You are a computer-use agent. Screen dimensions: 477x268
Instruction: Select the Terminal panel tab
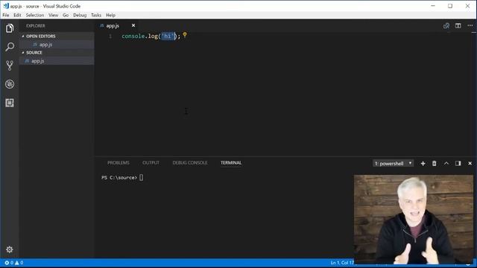231,163
